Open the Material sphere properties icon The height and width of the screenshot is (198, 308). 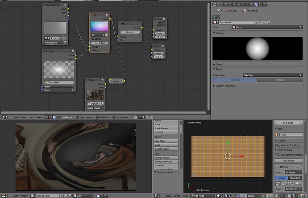click(x=251, y=4)
